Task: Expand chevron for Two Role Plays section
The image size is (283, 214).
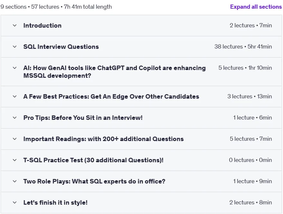Action: (x=14, y=181)
